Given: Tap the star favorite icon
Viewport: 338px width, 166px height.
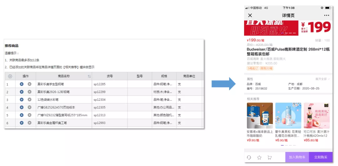Looking at the screenshot, I should (x=259, y=157).
